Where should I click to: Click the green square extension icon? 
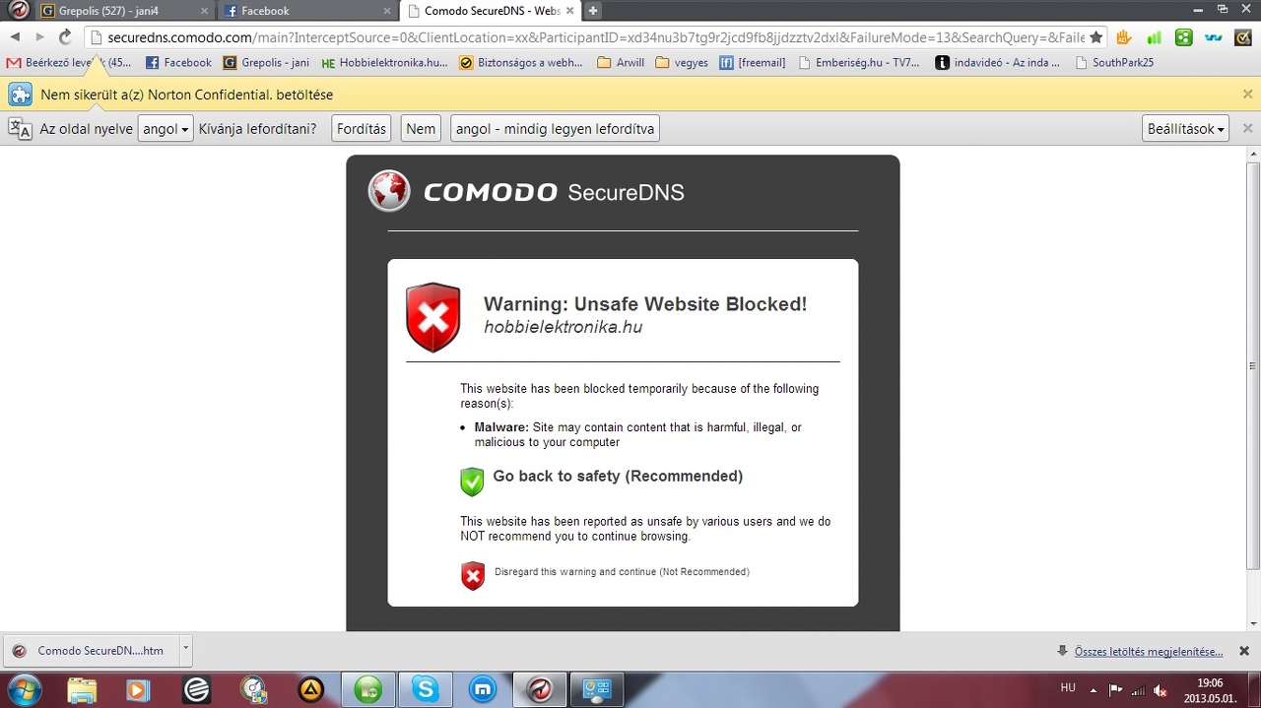pos(1184,37)
